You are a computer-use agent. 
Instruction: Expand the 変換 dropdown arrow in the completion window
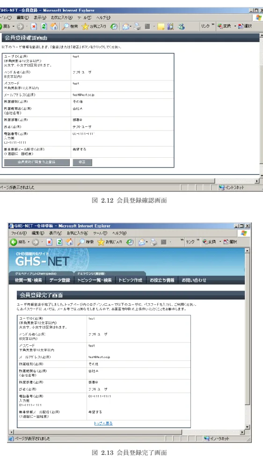[x=219, y=242]
